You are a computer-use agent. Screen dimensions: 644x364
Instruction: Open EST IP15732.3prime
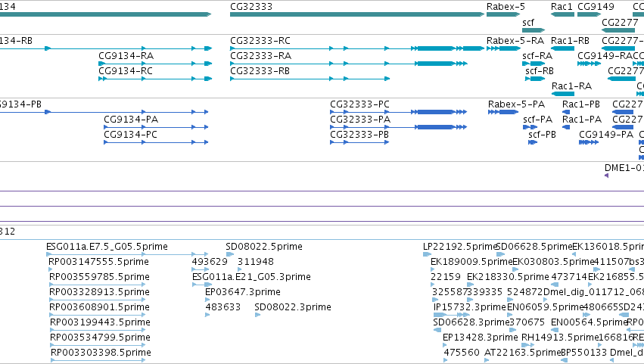(469, 307)
